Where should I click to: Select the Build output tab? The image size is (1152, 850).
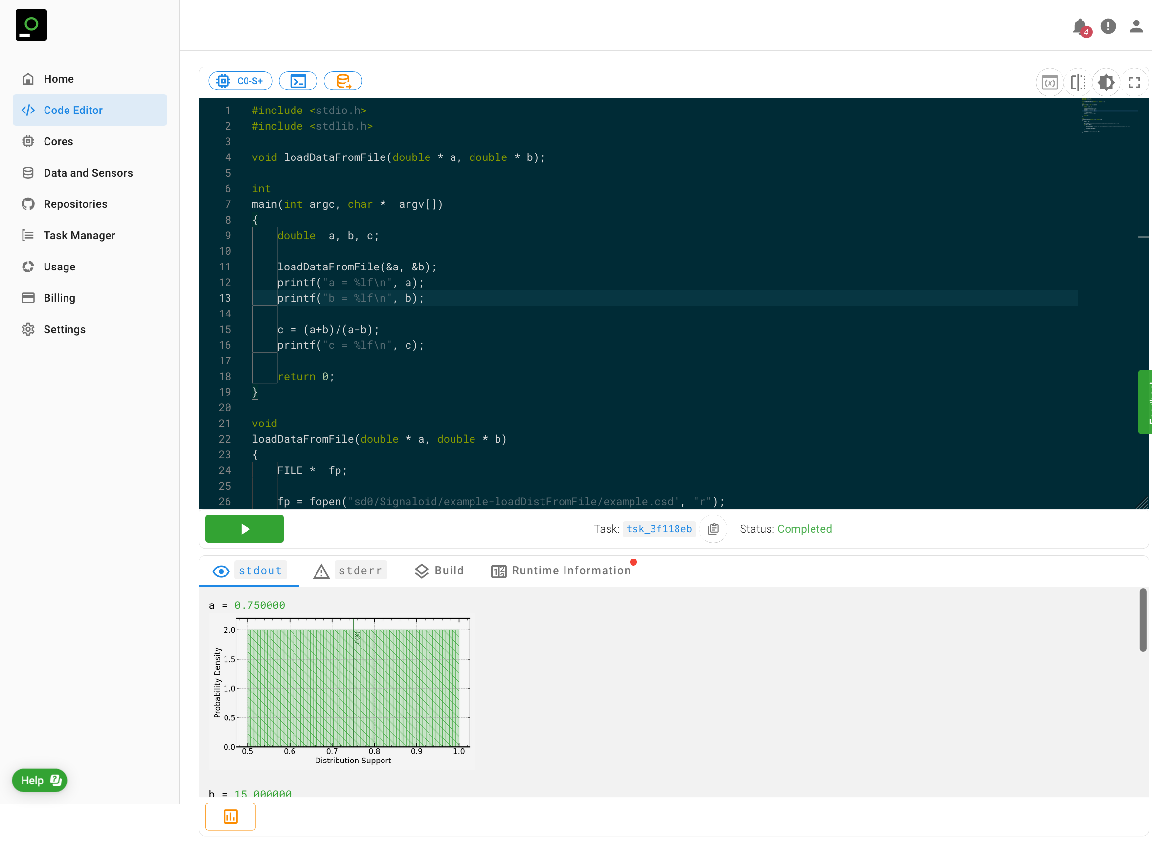(439, 570)
